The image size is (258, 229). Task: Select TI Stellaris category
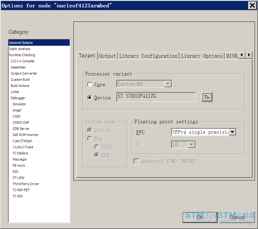[x=39, y=153]
